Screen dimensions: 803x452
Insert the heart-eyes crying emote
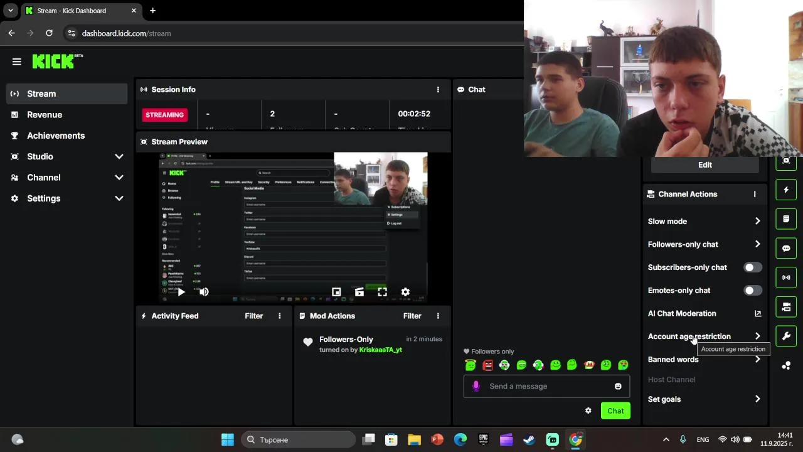pos(623,365)
